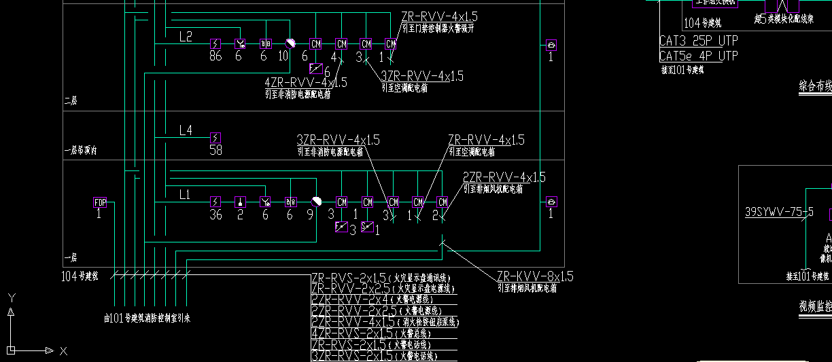Select the F module symbol labeled 3

(342, 227)
